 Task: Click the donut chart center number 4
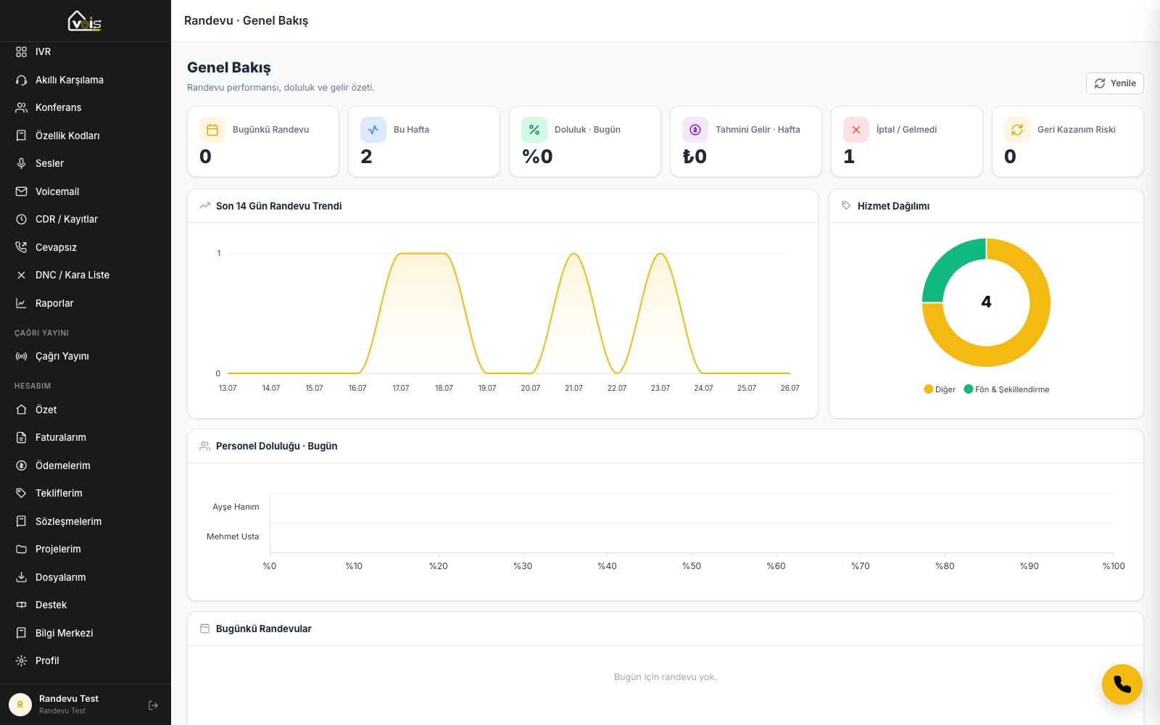click(x=986, y=302)
